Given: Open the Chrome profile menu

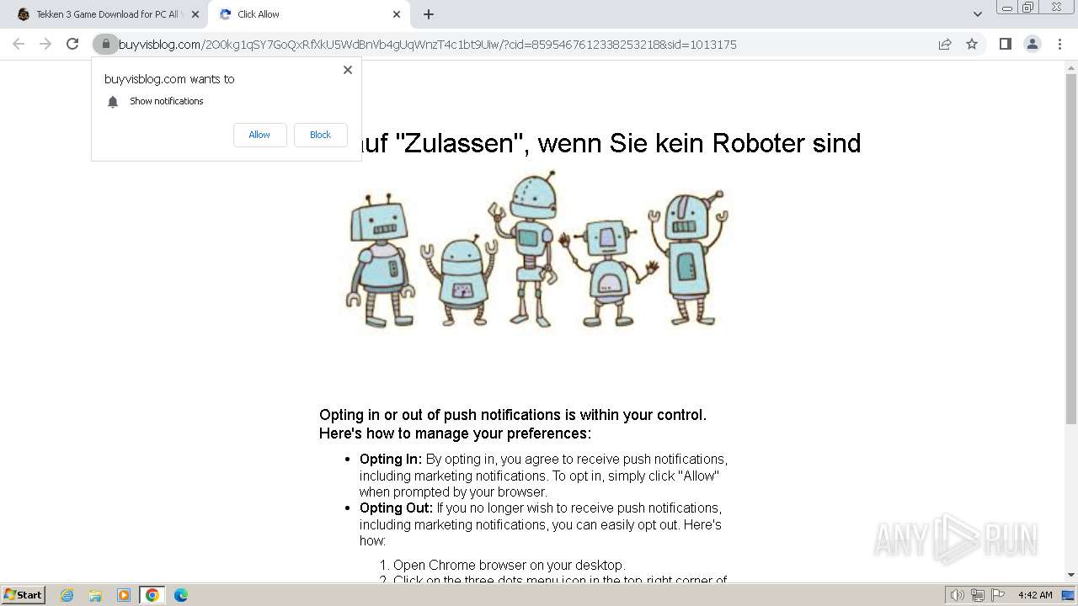Looking at the screenshot, I should (x=1032, y=44).
